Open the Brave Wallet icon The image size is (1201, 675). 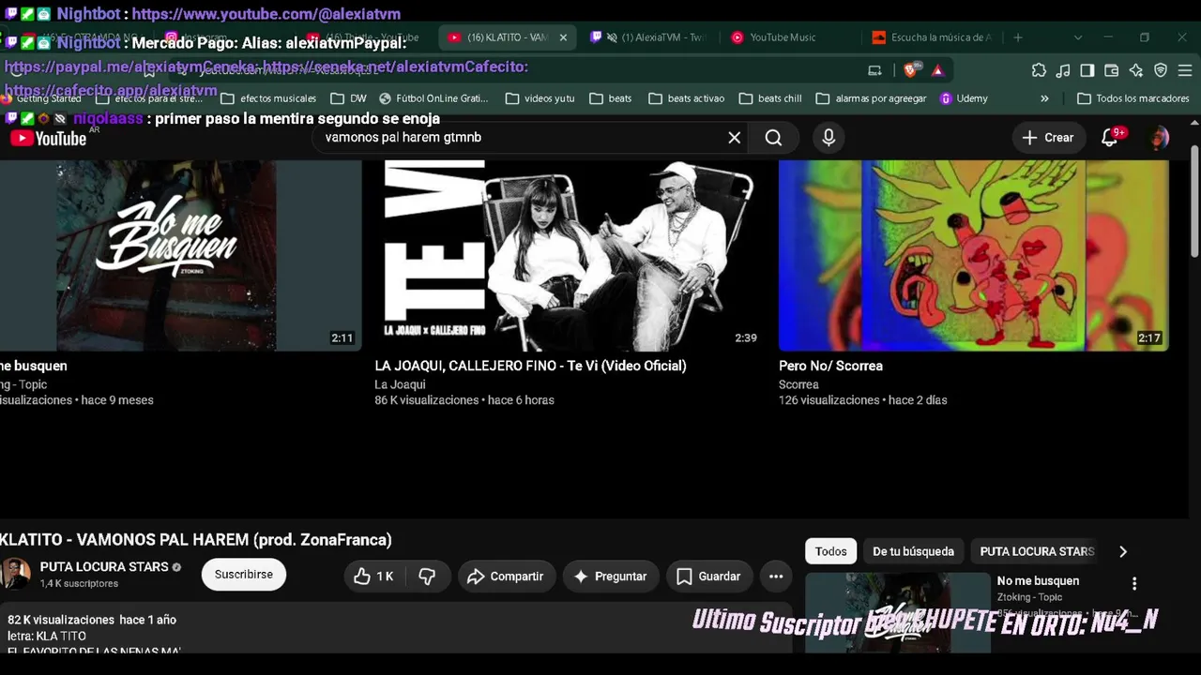click(1112, 70)
